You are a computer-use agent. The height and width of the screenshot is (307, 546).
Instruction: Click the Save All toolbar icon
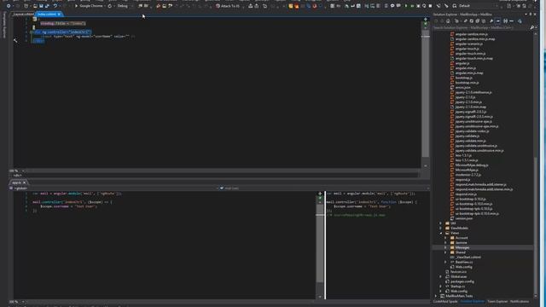point(47,6)
